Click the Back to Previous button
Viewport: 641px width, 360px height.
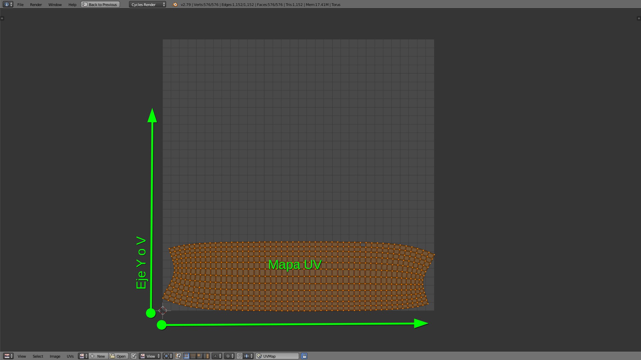(100, 5)
